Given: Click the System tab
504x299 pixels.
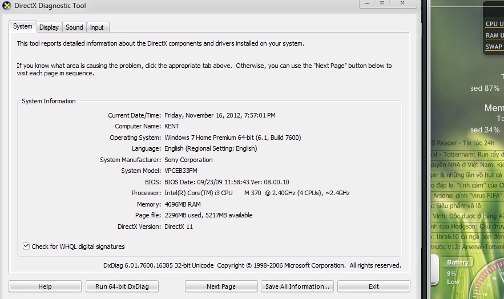Looking at the screenshot, I should pyautogui.click(x=23, y=26).
